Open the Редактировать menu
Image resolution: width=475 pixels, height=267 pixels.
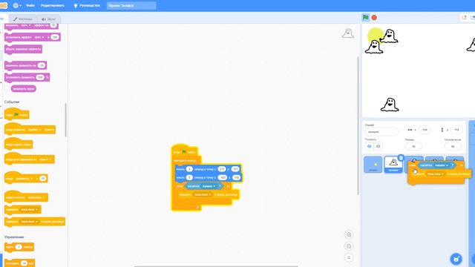click(53, 5)
